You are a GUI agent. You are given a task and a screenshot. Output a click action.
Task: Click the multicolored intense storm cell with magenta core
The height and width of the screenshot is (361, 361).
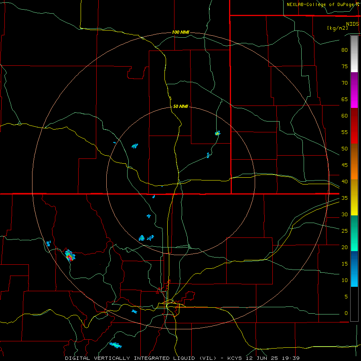pyautogui.click(x=70, y=256)
